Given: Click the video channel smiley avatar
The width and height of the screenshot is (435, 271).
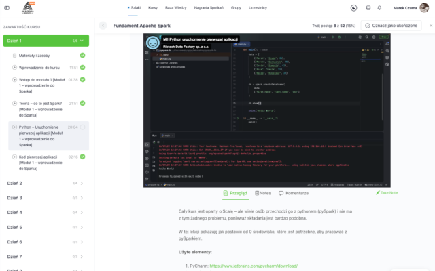Looking at the screenshot, I should [152, 43].
